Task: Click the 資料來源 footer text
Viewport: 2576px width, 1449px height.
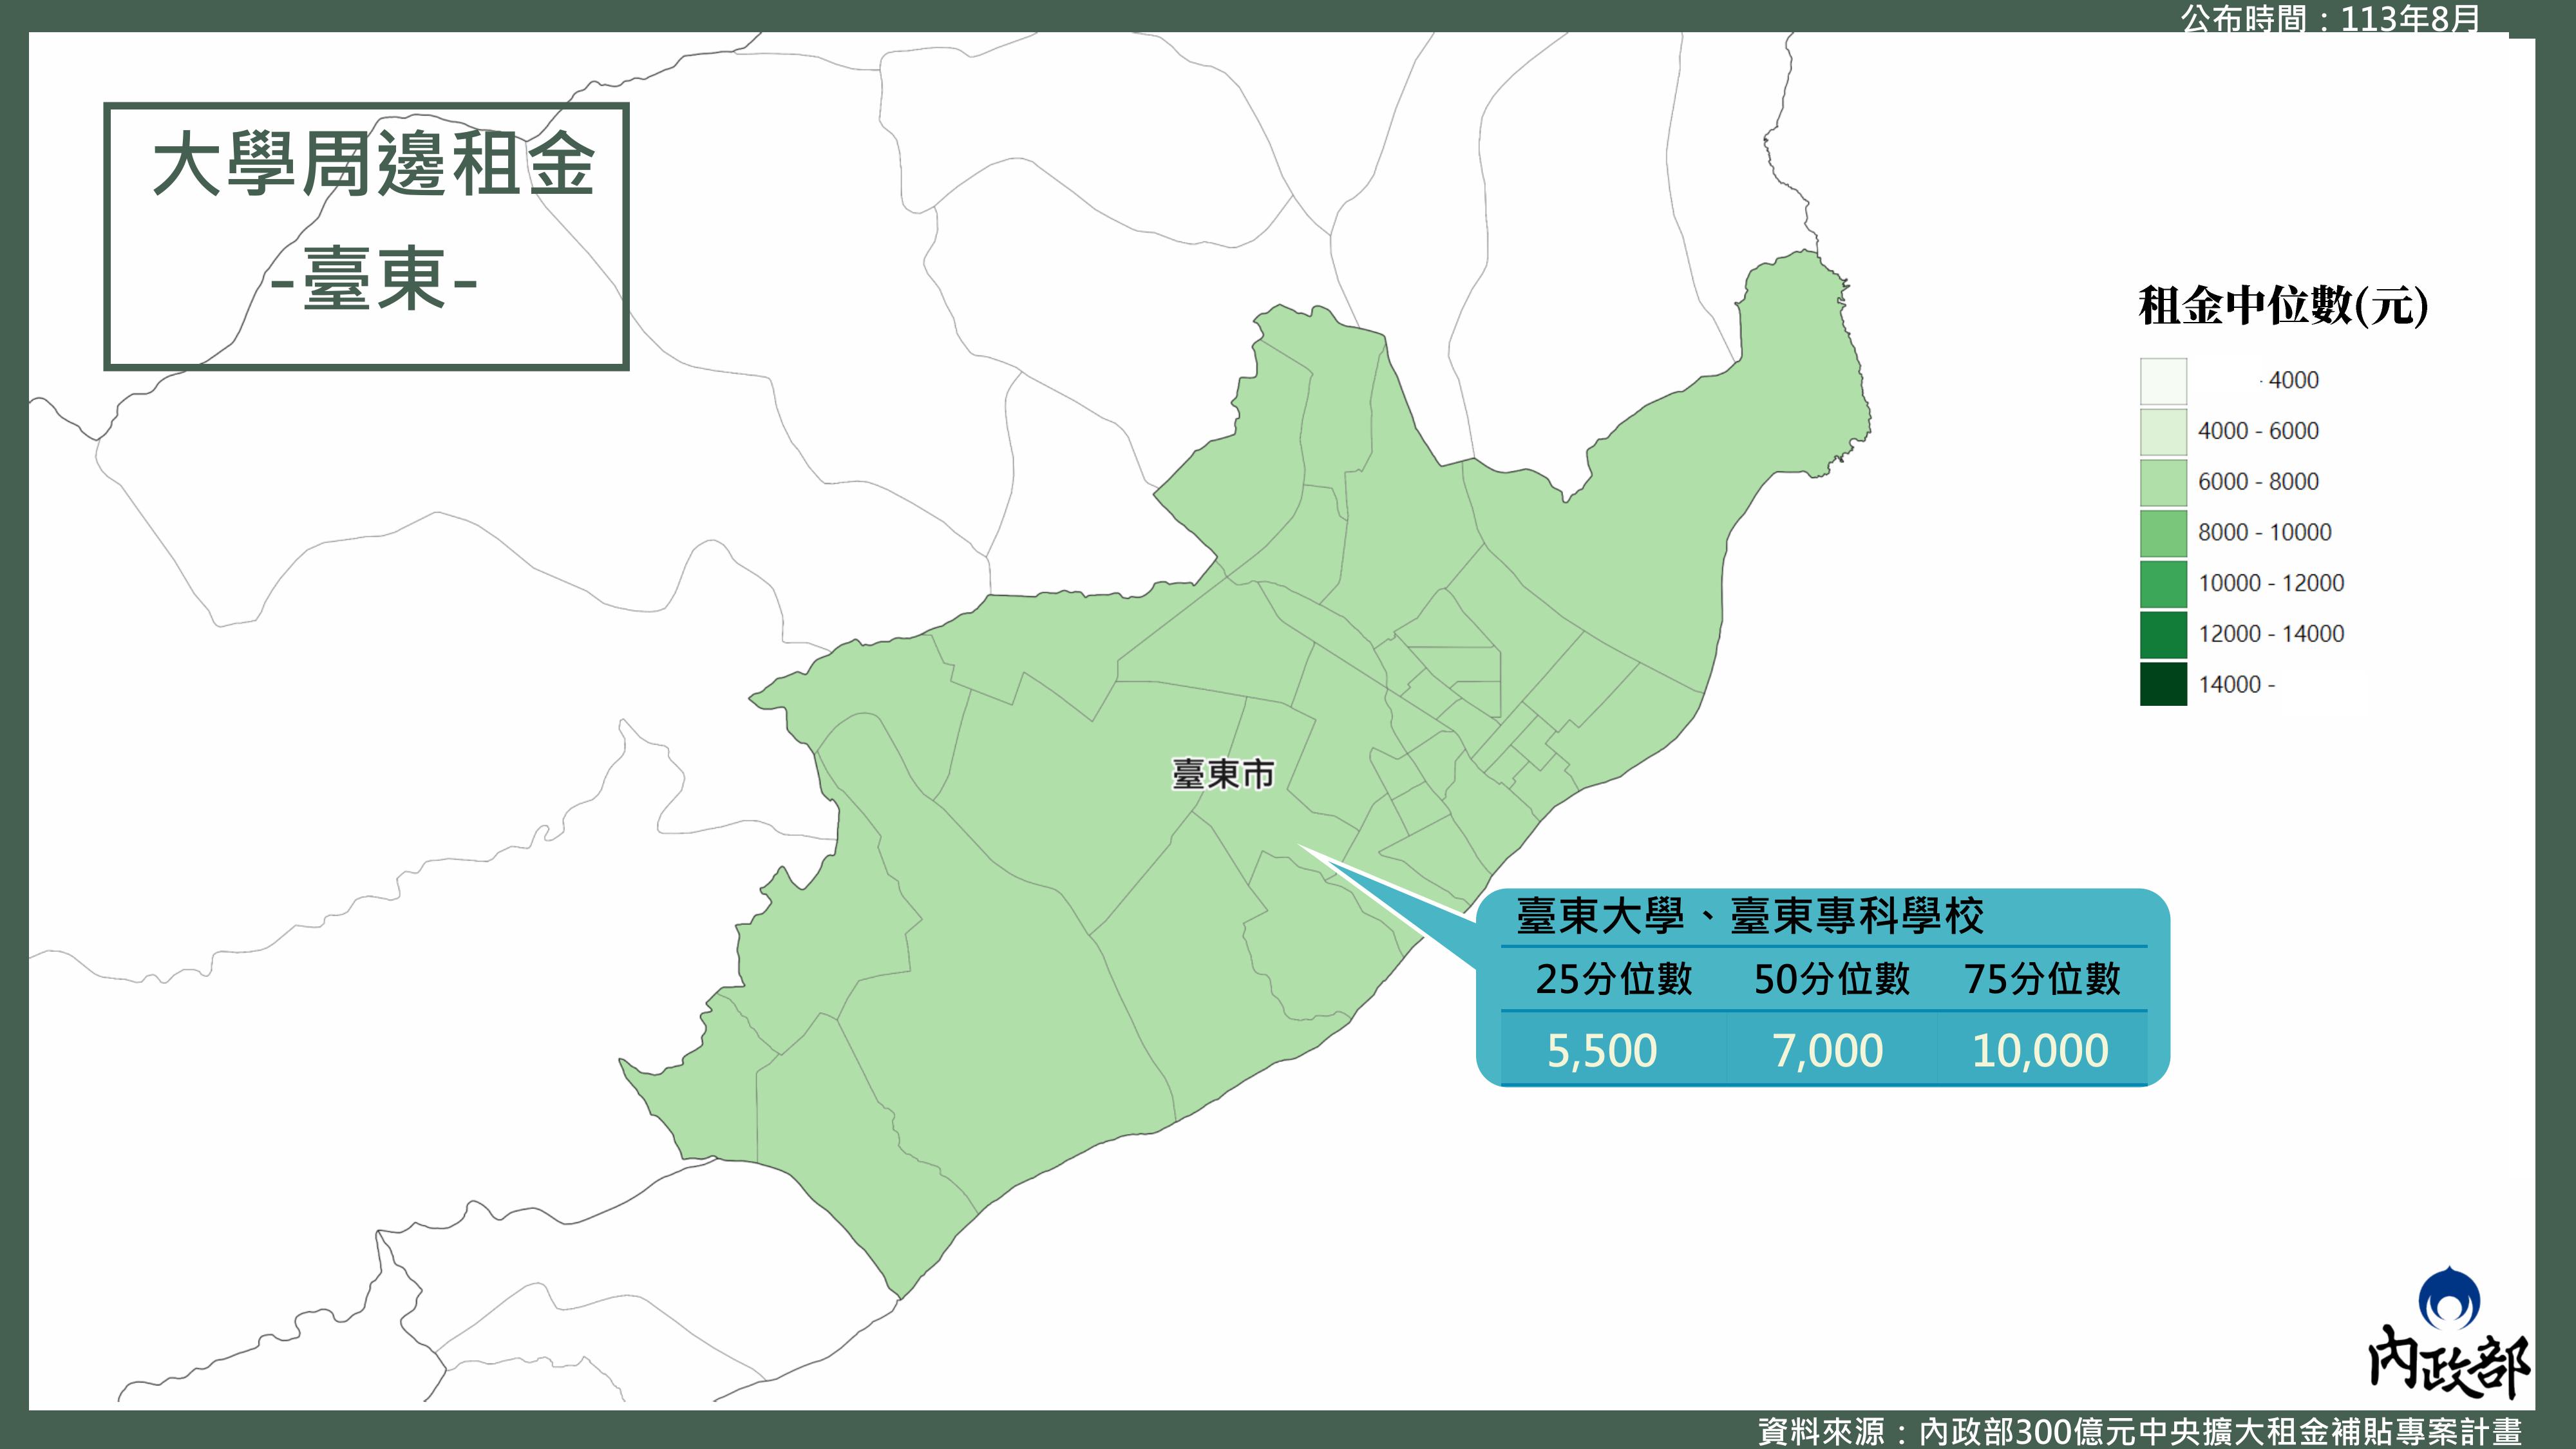Action: (x=2140, y=1431)
